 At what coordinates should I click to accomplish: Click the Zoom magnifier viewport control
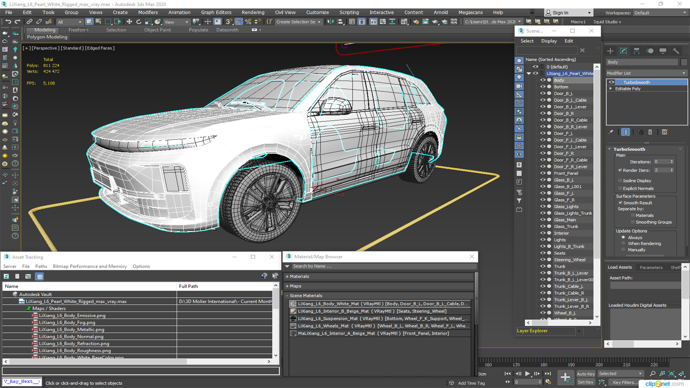pos(653,374)
